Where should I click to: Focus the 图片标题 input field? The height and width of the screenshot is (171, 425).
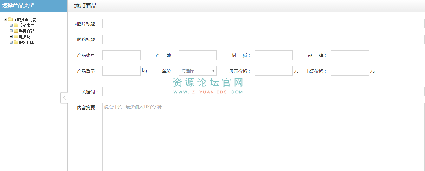[x=263, y=23]
